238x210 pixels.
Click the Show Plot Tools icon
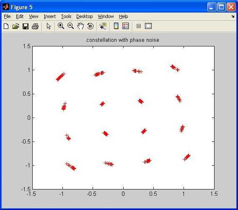pos(148,26)
